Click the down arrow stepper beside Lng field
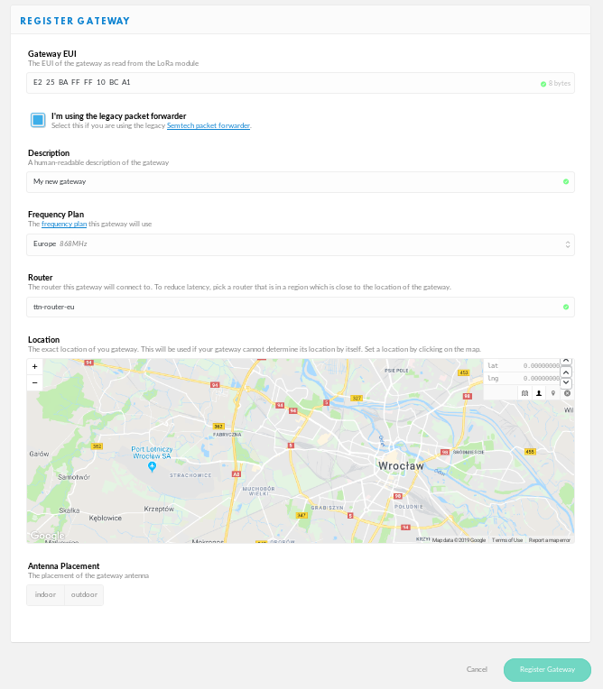 pyautogui.click(x=567, y=382)
